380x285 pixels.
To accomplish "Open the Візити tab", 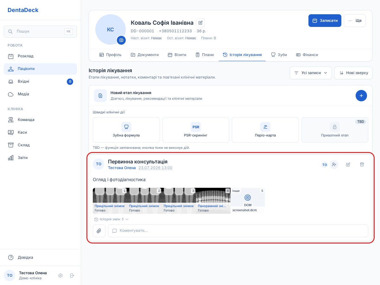I will pyautogui.click(x=177, y=55).
